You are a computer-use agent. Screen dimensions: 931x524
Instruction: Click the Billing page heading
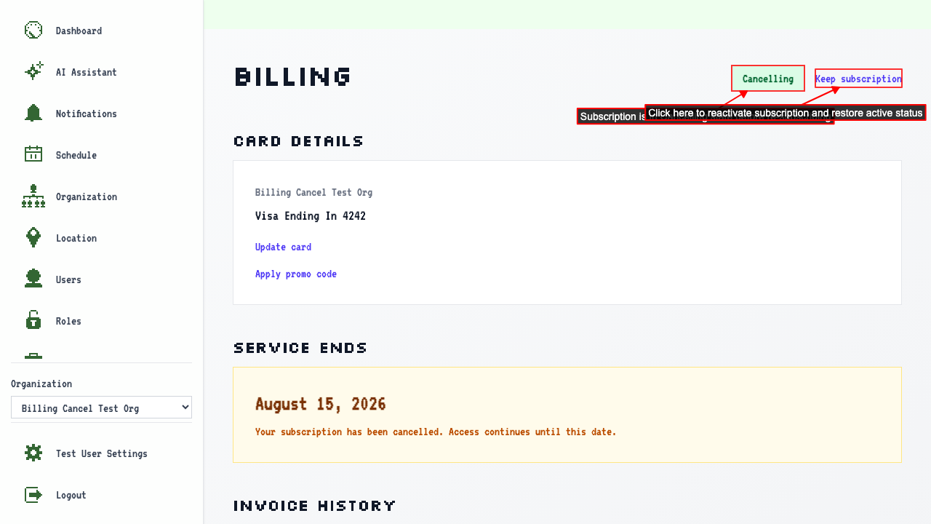[293, 76]
